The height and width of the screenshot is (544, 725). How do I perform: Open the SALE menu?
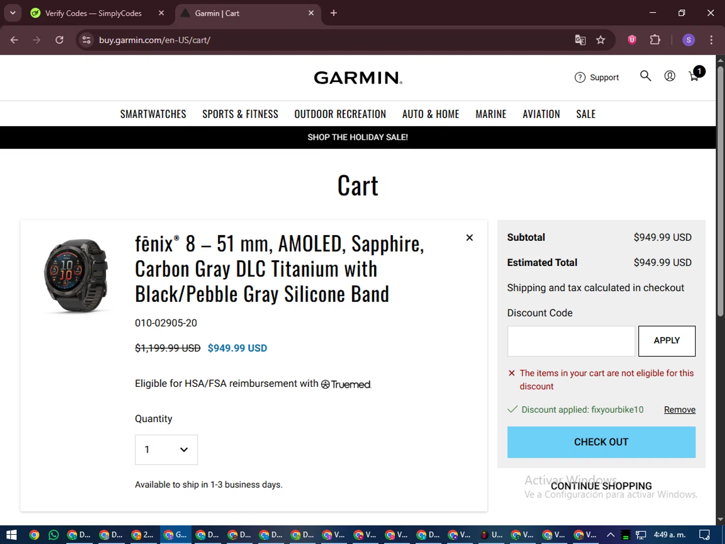pyautogui.click(x=586, y=114)
